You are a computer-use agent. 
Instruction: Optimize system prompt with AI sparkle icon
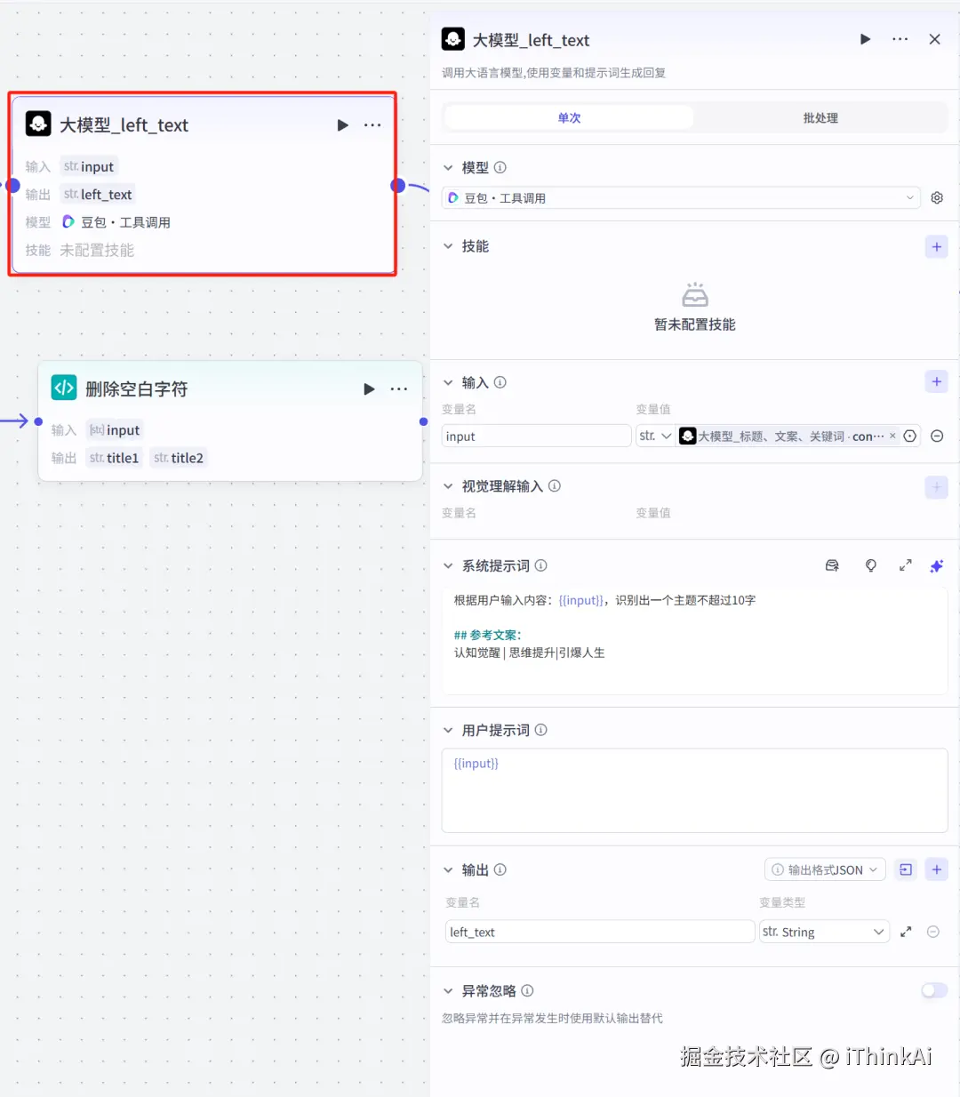(937, 565)
